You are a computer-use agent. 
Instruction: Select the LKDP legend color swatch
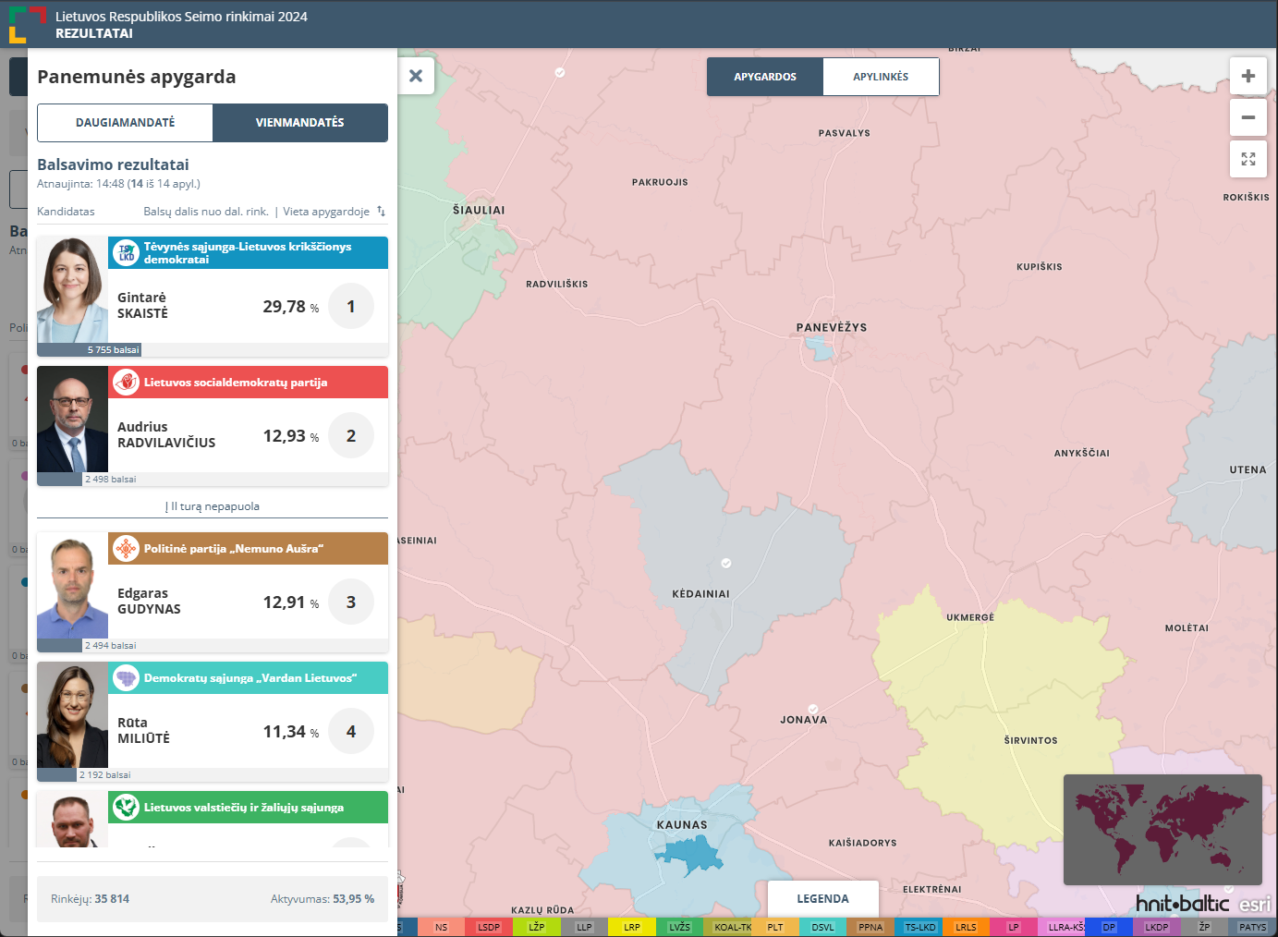point(1157,927)
